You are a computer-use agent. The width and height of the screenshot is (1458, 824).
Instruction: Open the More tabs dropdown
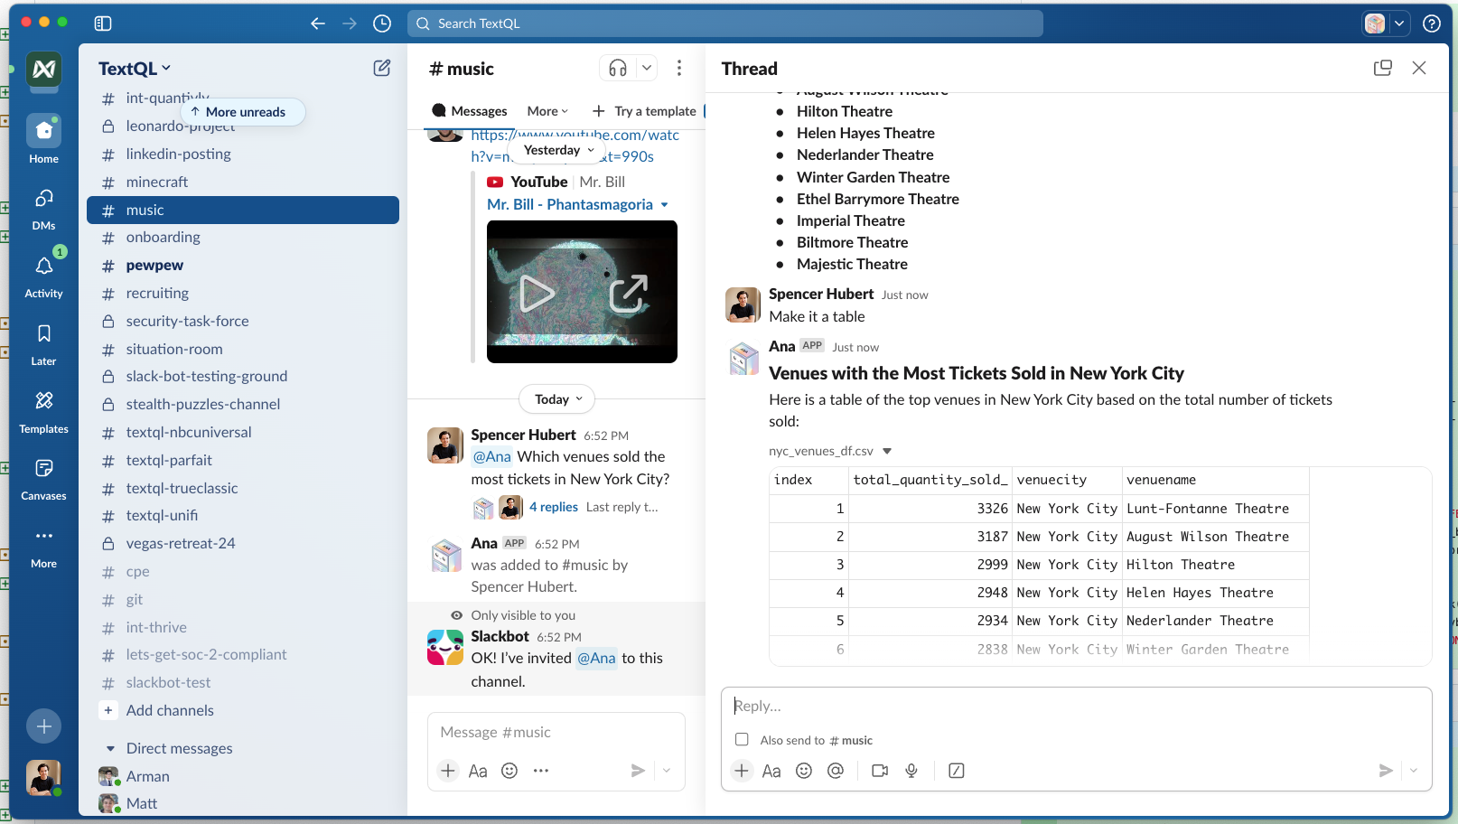tap(547, 111)
